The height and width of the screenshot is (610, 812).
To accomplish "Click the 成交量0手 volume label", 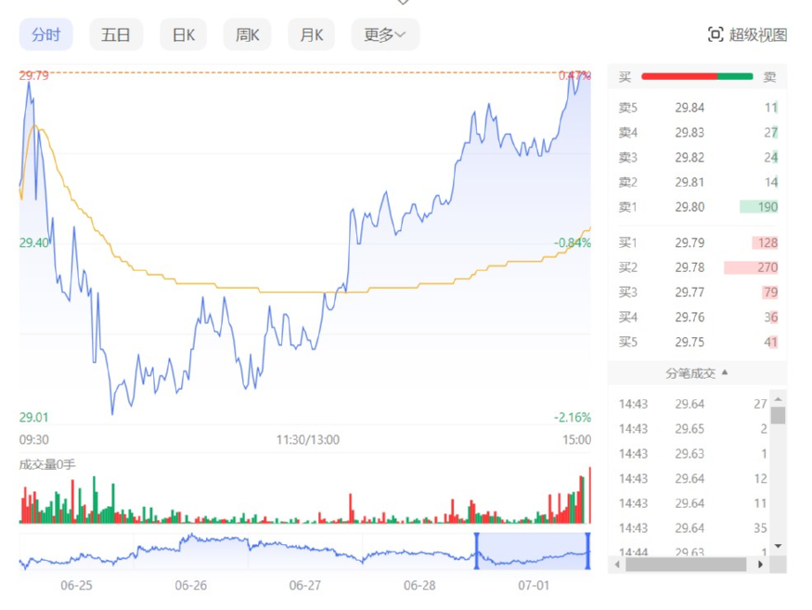I will tap(47, 464).
